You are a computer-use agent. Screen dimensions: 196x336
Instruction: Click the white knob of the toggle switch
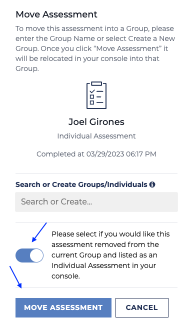click(36, 255)
